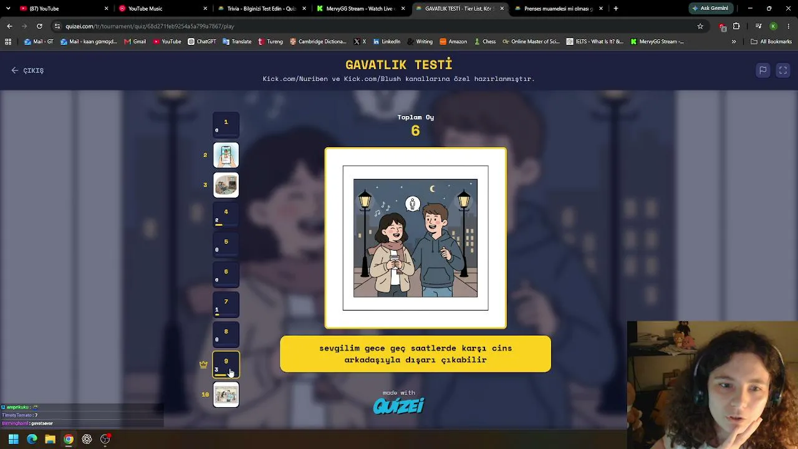Click the browser back arrow
This screenshot has width=798, height=449.
click(9, 26)
